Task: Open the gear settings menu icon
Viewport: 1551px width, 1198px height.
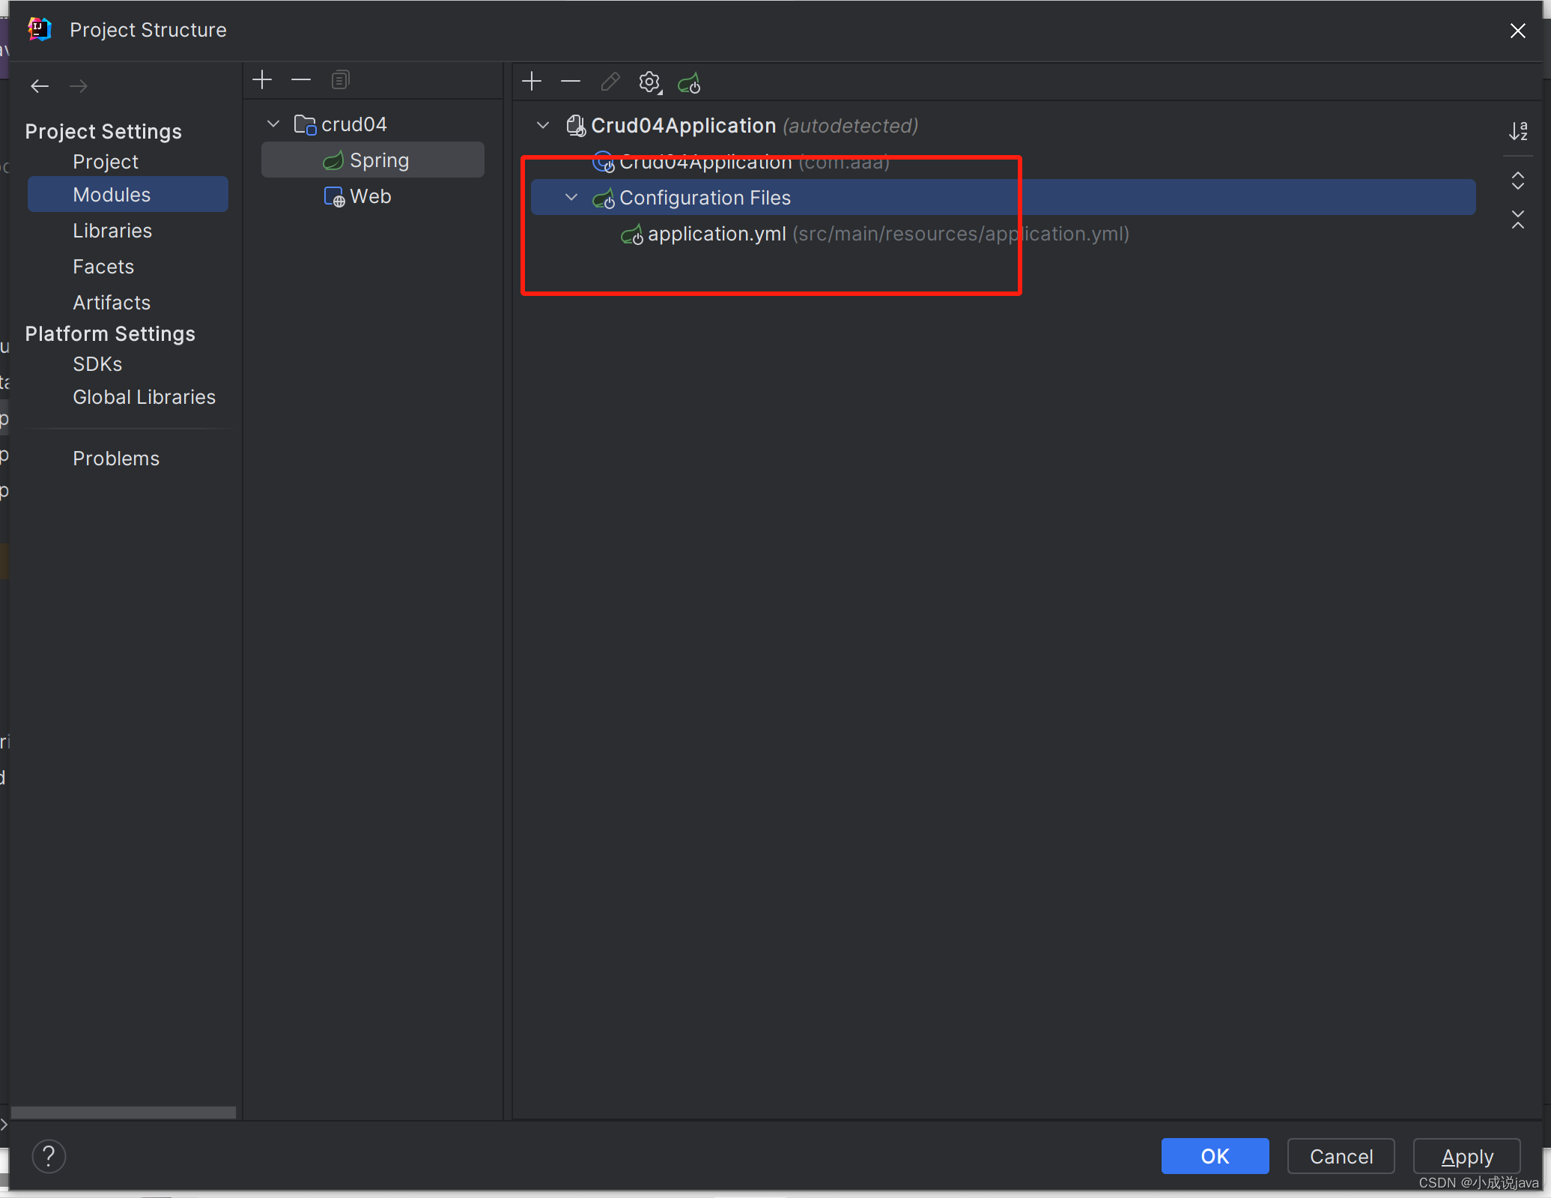Action: point(649,82)
